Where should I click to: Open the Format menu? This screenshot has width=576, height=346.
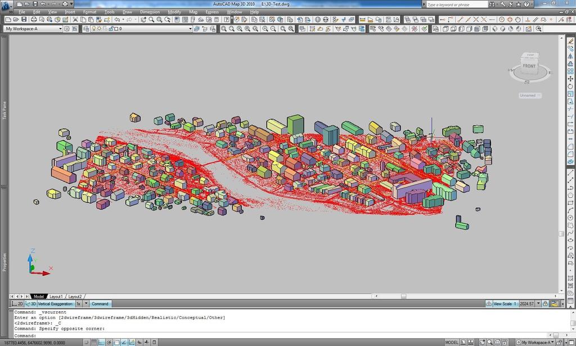click(x=89, y=12)
